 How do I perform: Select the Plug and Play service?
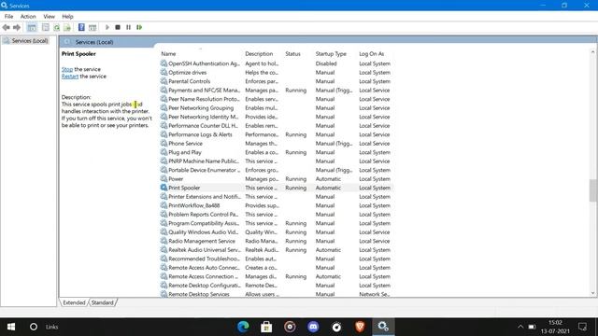tap(277, 152)
